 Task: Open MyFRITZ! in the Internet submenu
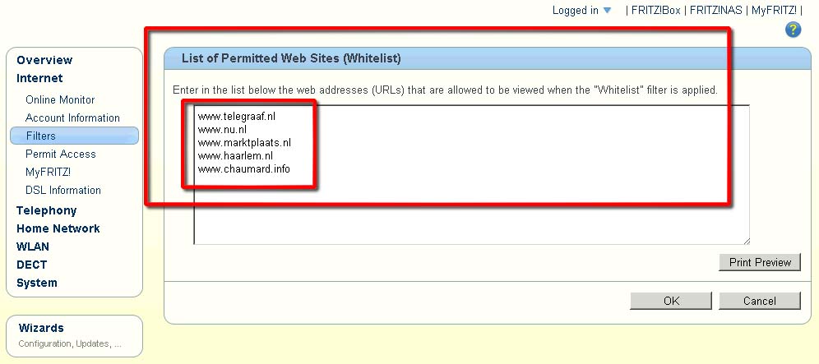click(x=48, y=172)
